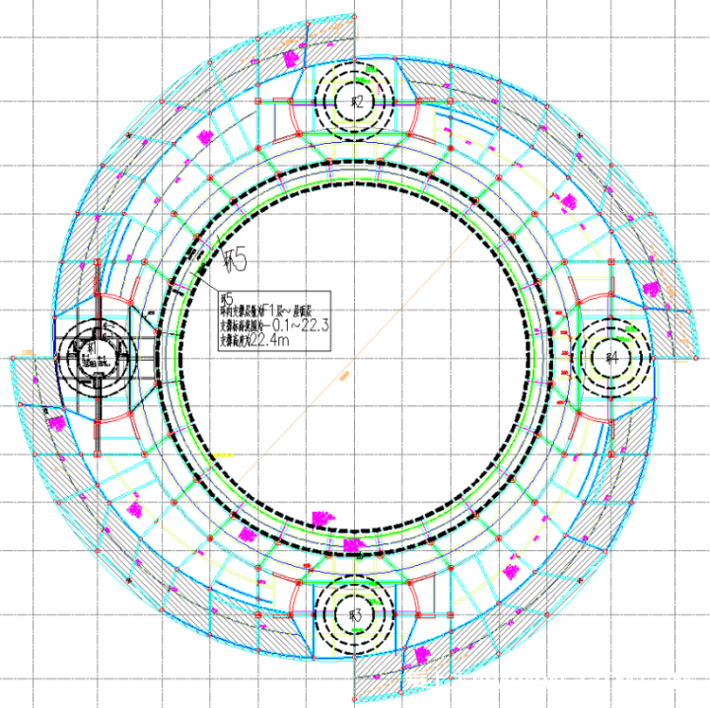Image resolution: width=710 pixels, height=708 pixels.
Task: Click the #2 circular core at the top
Action: click(357, 102)
